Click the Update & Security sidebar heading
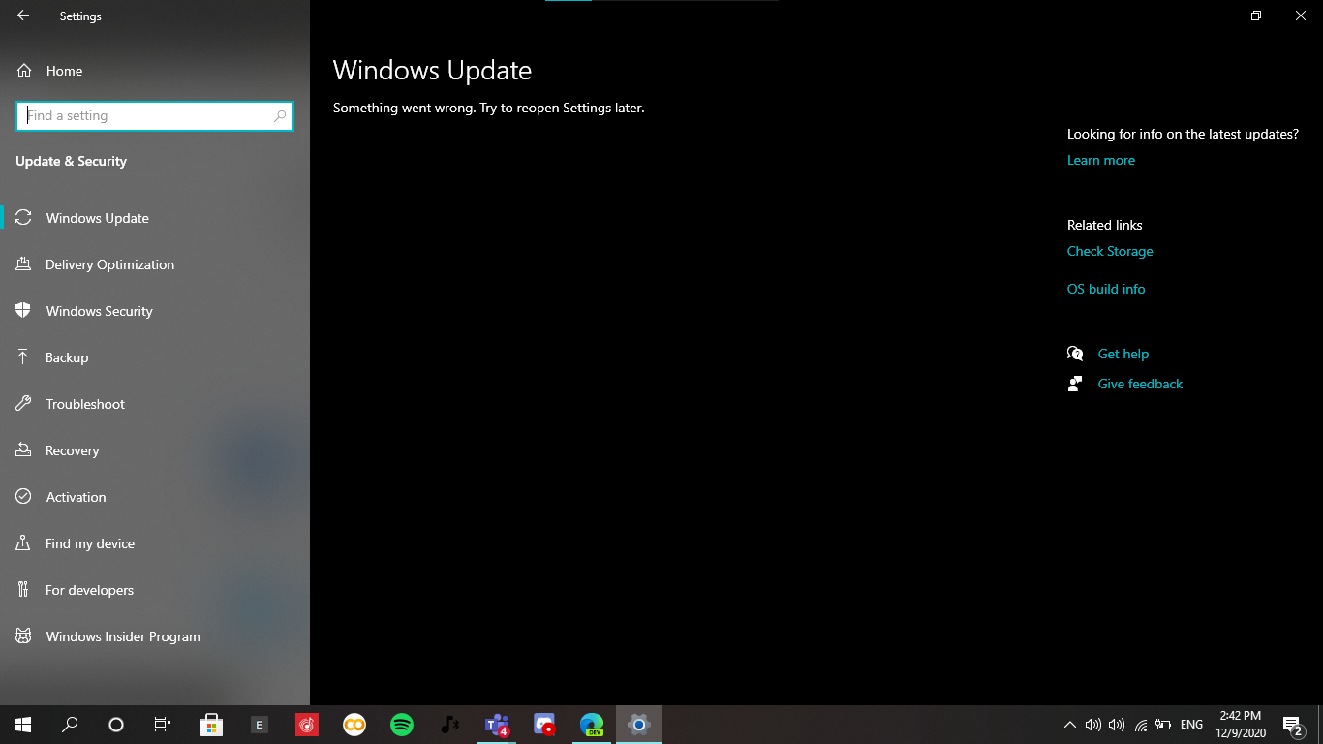The width and height of the screenshot is (1323, 744). pyautogui.click(x=71, y=161)
